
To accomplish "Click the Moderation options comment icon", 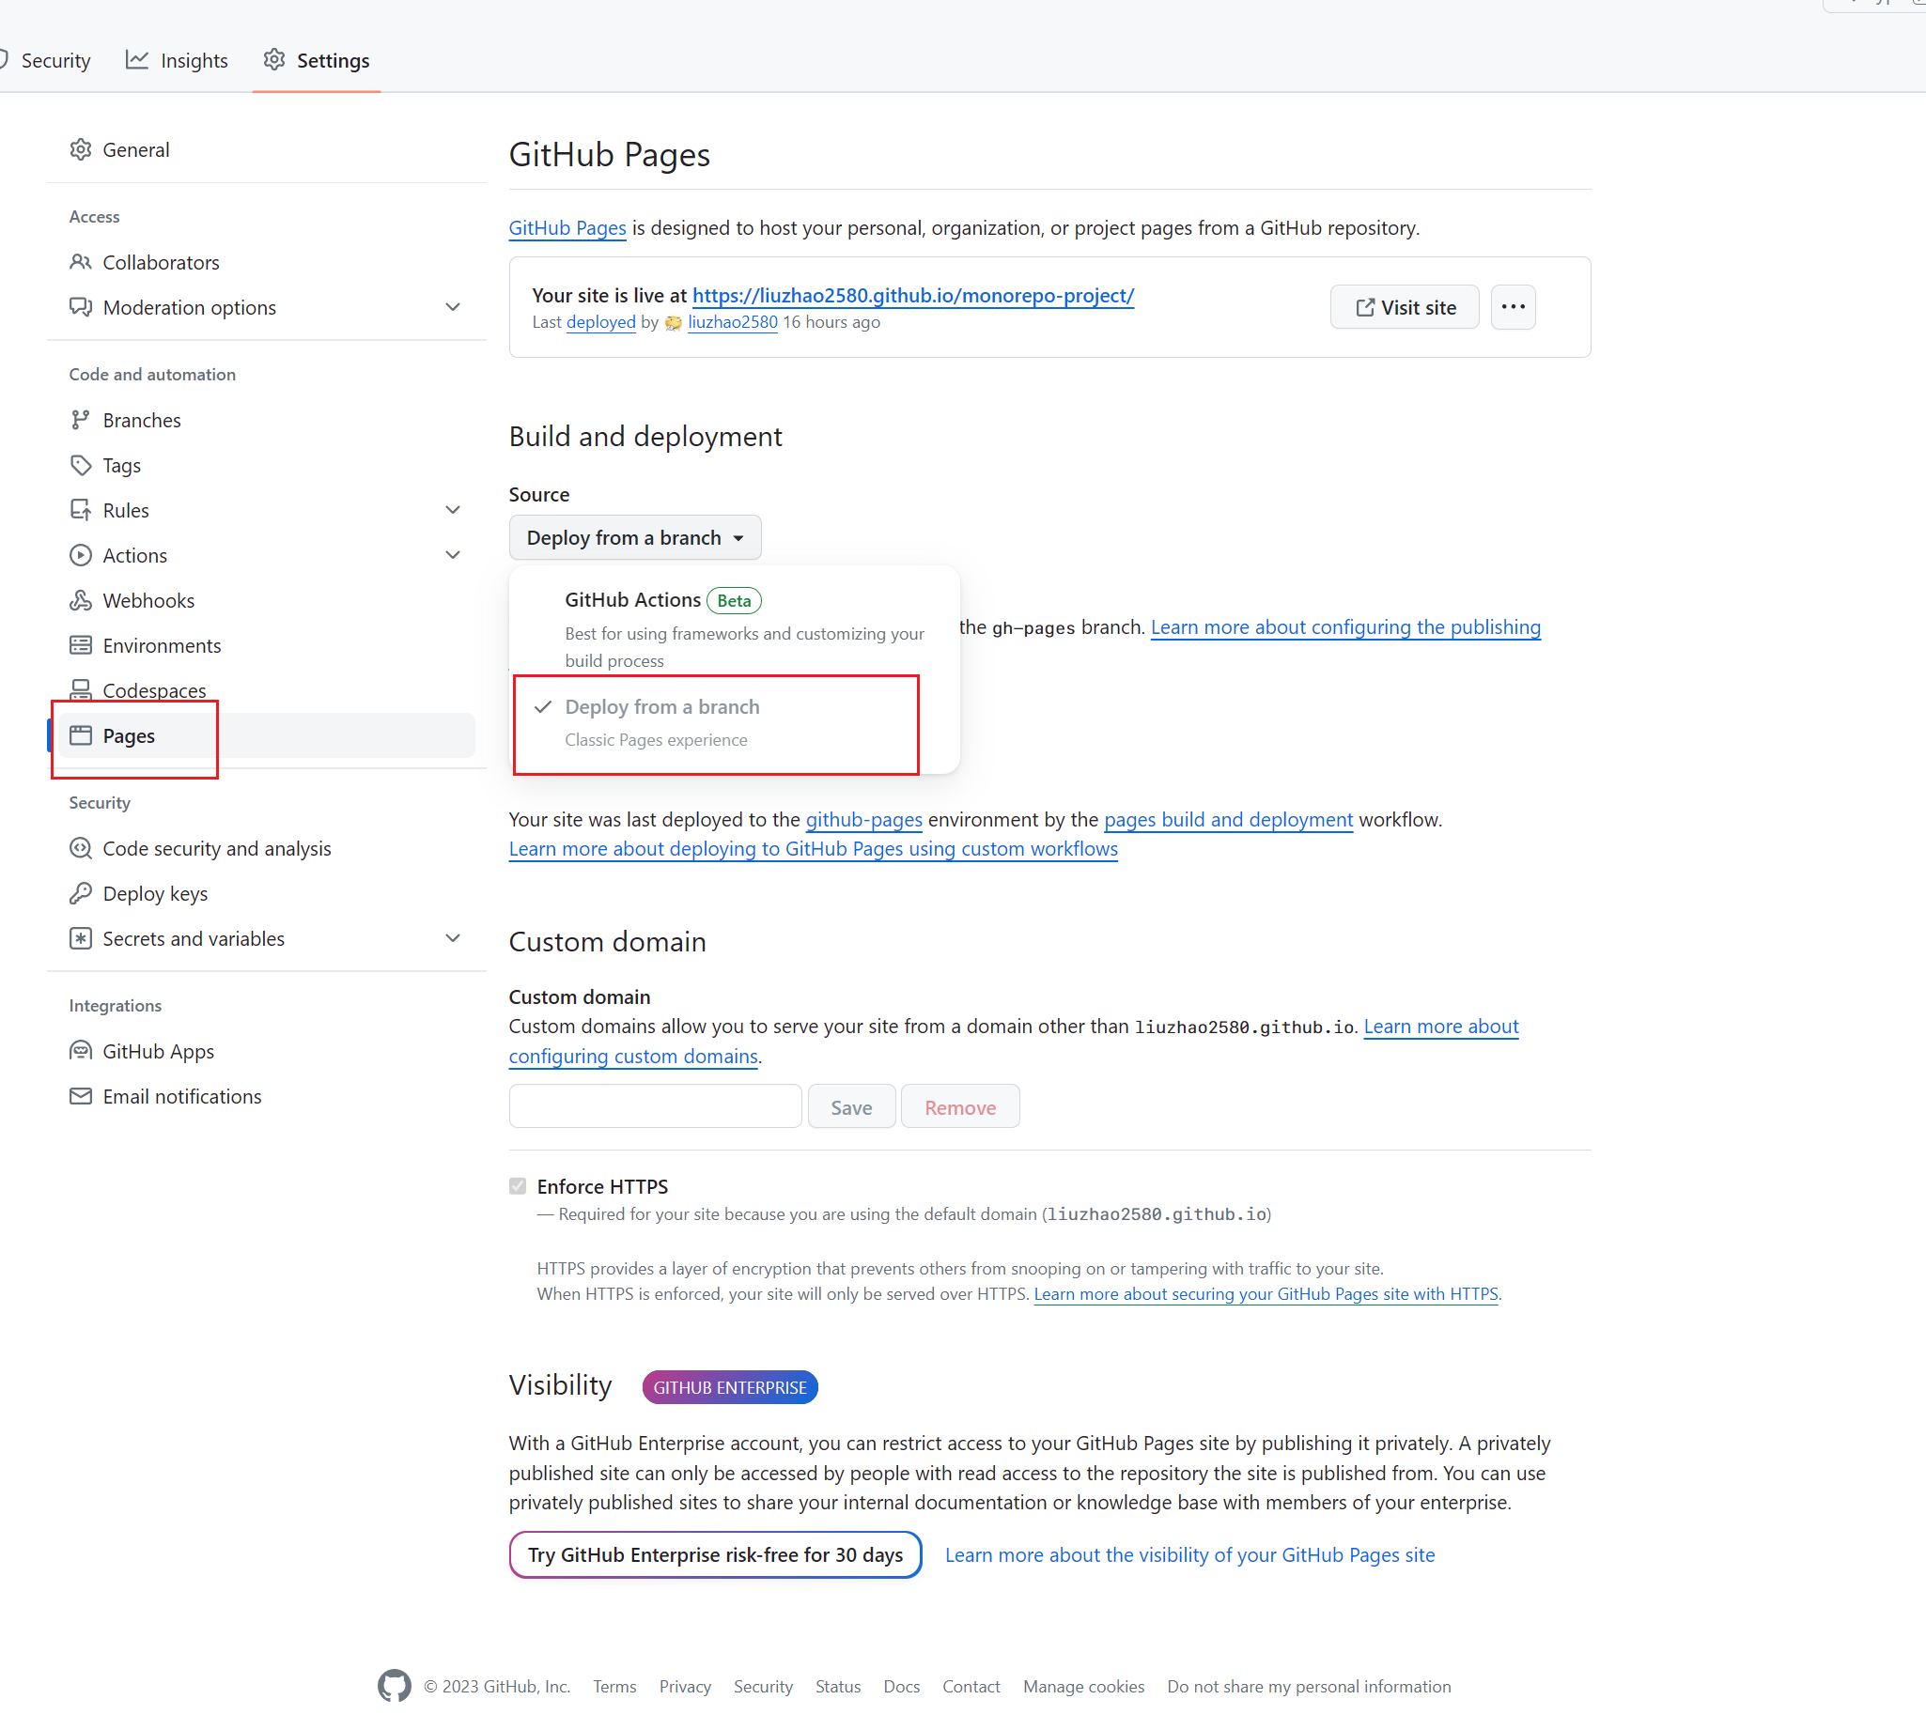I will [81, 307].
